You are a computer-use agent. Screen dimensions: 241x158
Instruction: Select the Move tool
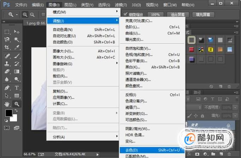tap(17, 32)
